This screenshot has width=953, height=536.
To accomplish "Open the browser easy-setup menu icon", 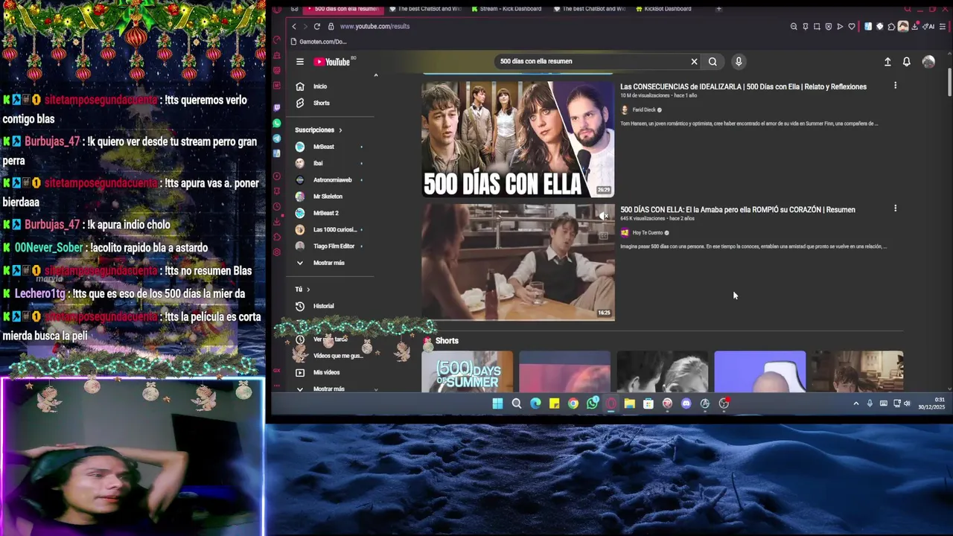I will [x=943, y=27].
